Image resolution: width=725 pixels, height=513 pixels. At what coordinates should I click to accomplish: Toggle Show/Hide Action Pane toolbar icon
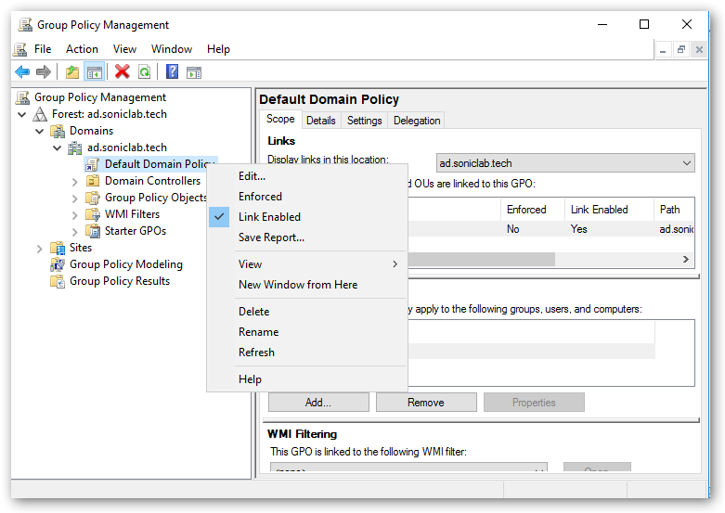(x=194, y=71)
